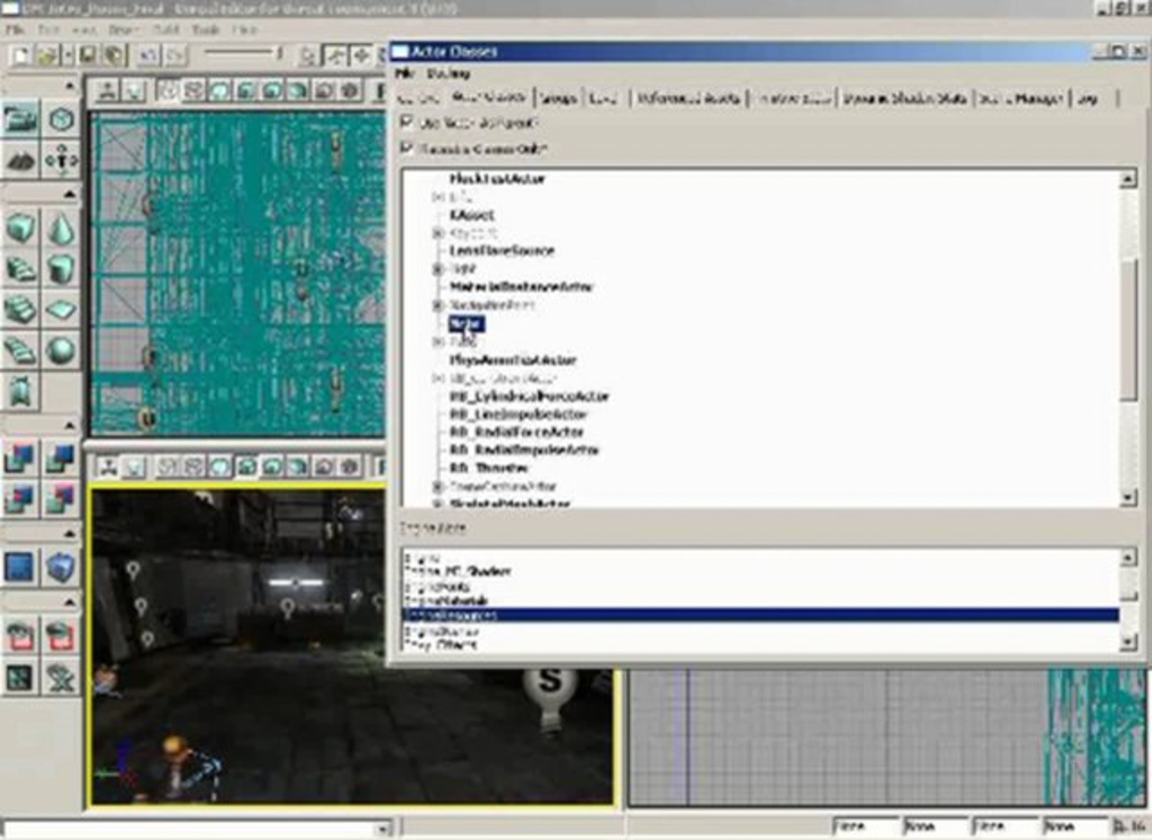Switch to Geometry mode tool

click(61, 120)
